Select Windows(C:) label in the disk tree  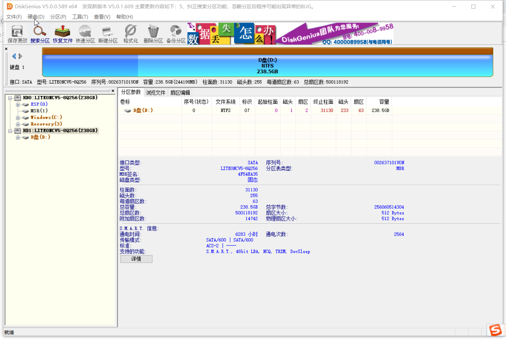coord(46,117)
